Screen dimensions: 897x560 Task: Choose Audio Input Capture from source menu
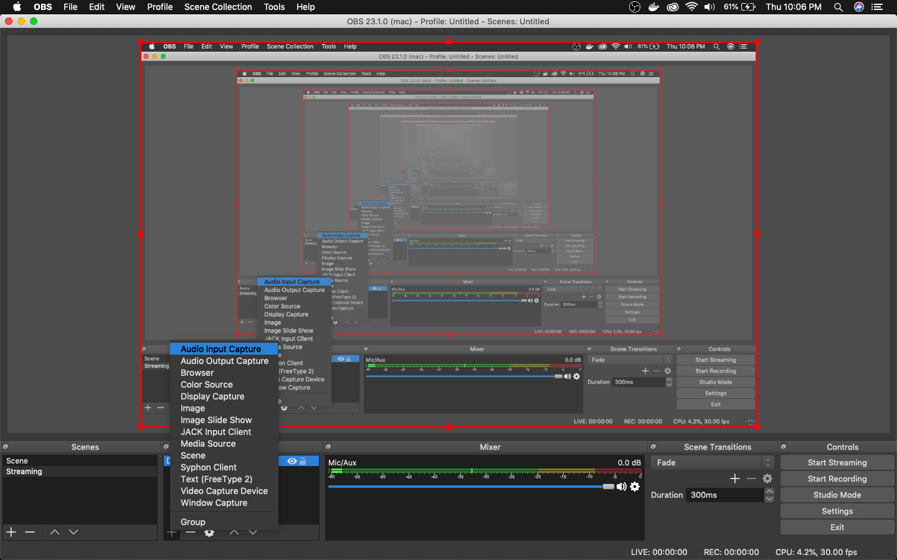[224, 349]
